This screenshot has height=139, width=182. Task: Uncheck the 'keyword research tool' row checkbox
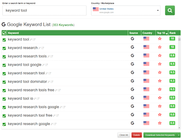pos(4,74)
